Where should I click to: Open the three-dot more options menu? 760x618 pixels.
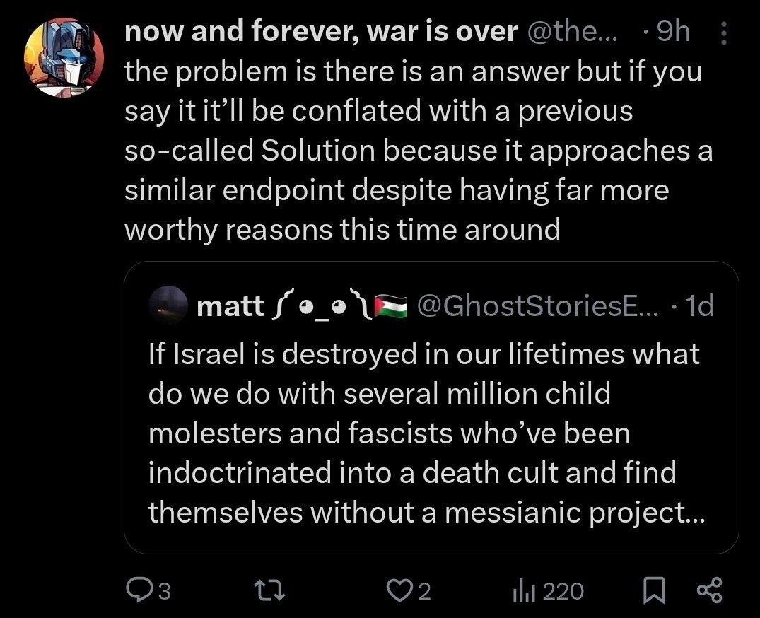tap(723, 33)
